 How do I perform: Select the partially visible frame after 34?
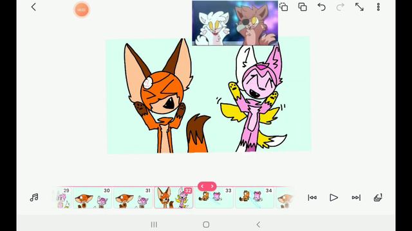(285, 198)
